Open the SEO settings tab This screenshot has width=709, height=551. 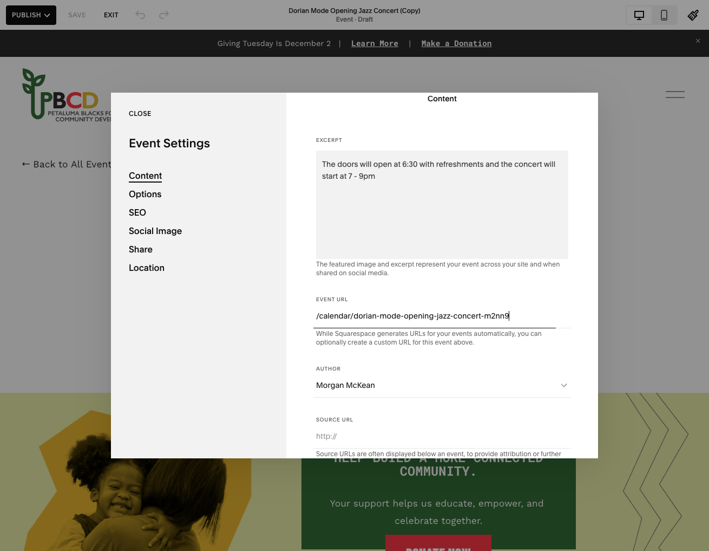click(x=137, y=212)
